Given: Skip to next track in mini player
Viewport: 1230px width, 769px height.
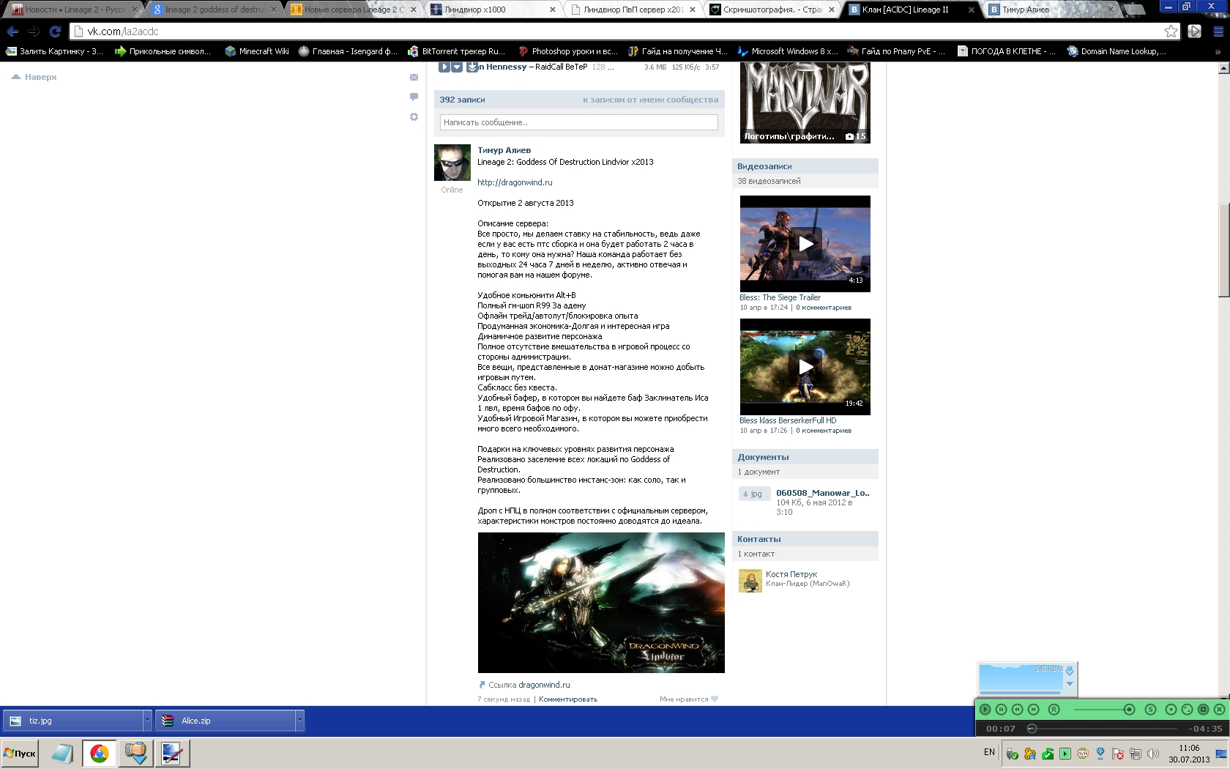Looking at the screenshot, I should 1033,709.
